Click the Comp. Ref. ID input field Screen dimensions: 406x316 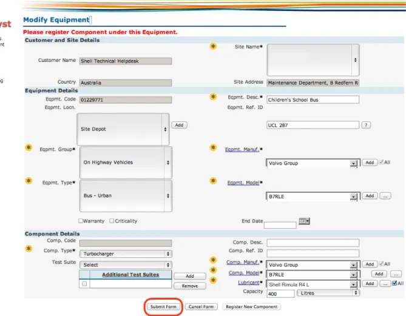(313, 253)
